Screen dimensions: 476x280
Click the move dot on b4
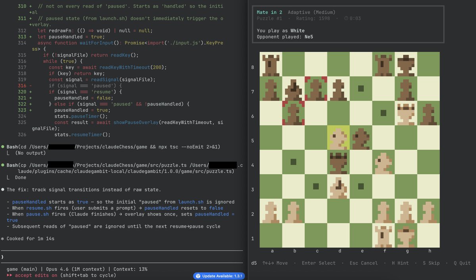[294, 162]
